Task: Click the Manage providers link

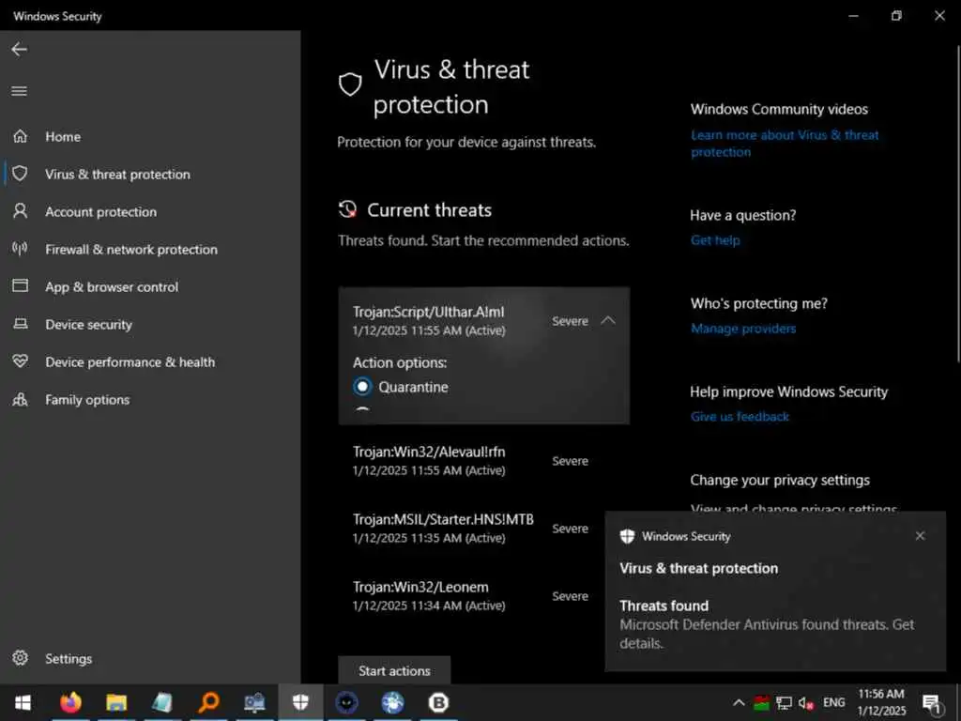Action: click(743, 329)
